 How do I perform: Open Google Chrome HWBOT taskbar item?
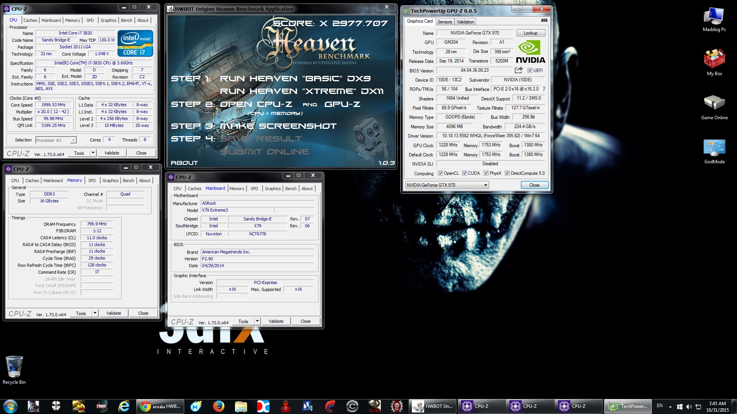(x=160, y=406)
